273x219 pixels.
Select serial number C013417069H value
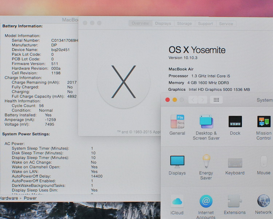click(64, 41)
